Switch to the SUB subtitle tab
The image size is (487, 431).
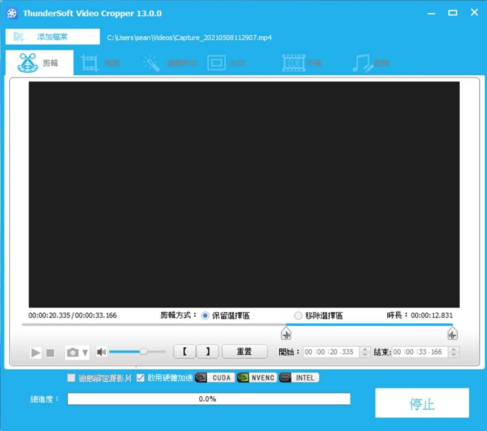click(x=302, y=63)
